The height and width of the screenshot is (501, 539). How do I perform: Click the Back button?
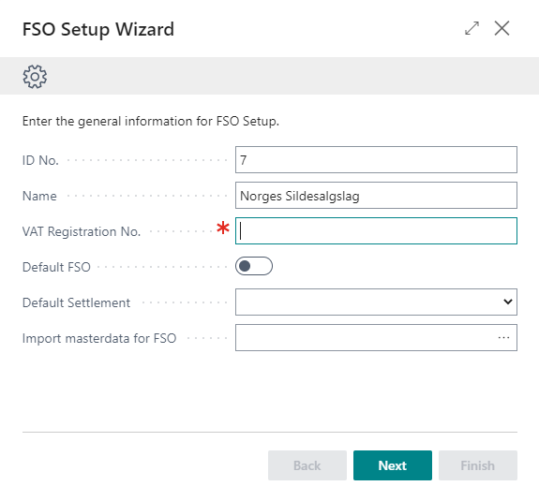click(x=307, y=465)
